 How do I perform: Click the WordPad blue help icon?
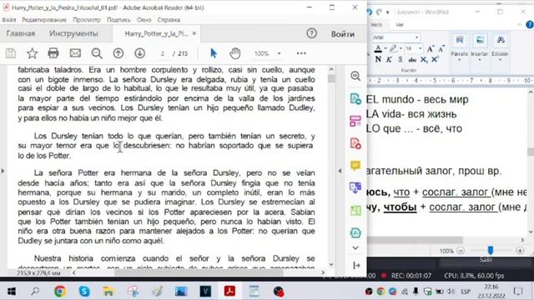pos(530,24)
